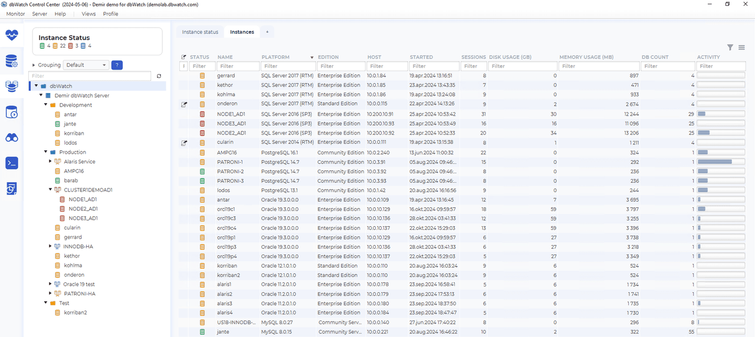The height and width of the screenshot is (337, 755).
Task: Open the Help menu
Action: click(60, 14)
